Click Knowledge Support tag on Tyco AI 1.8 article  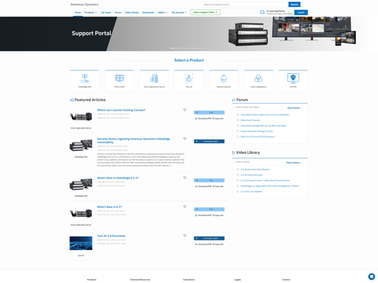(x=209, y=239)
